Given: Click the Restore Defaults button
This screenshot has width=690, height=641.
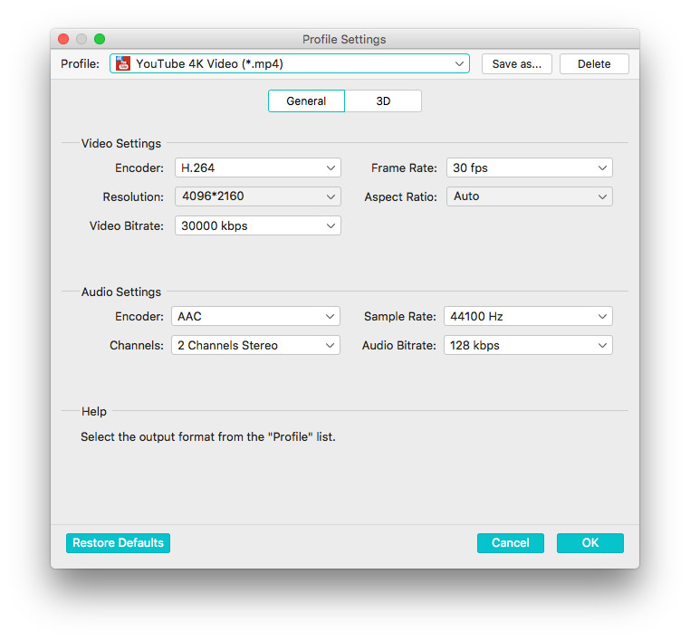Looking at the screenshot, I should point(118,543).
